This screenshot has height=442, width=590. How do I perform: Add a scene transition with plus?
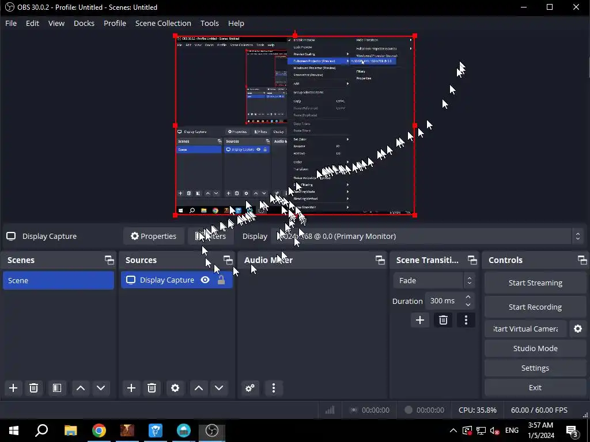(420, 320)
